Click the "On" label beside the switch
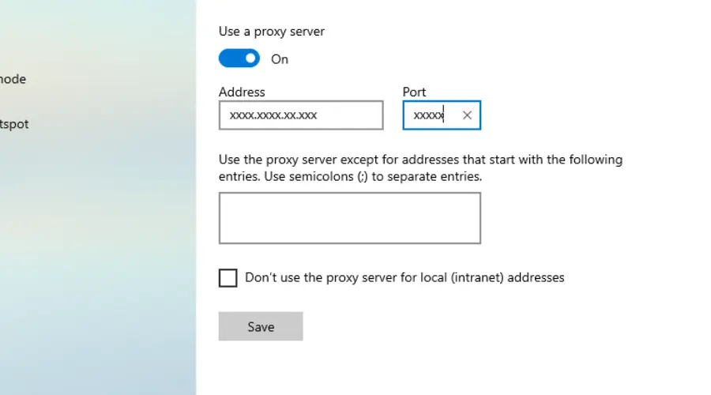The image size is (711, 395). click(280, 59)
